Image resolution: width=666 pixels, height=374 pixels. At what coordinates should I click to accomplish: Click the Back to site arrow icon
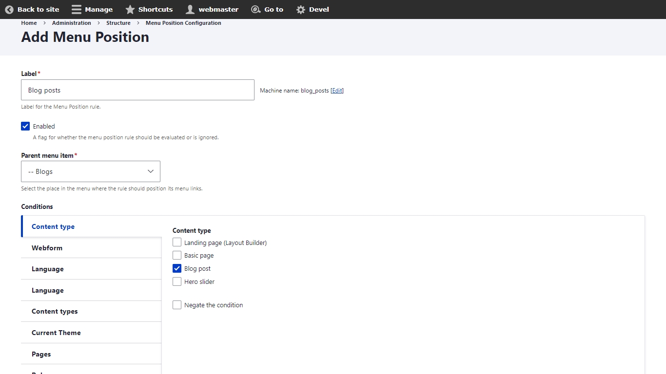click(x=9, y=9)
